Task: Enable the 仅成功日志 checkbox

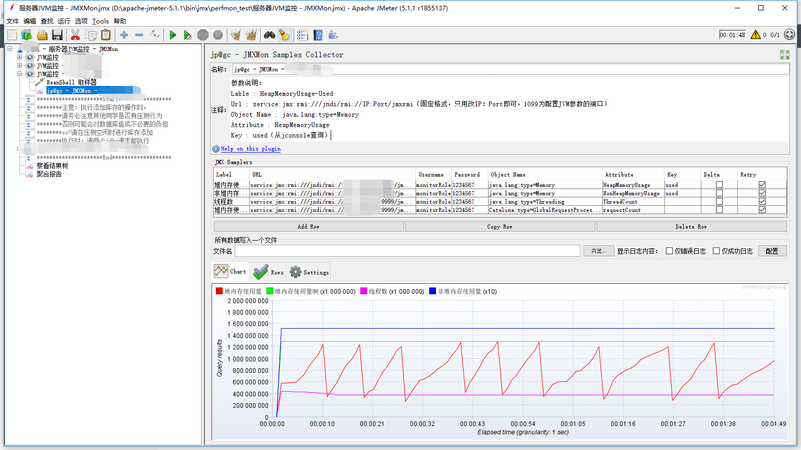Action: click(x=716, y=251)
